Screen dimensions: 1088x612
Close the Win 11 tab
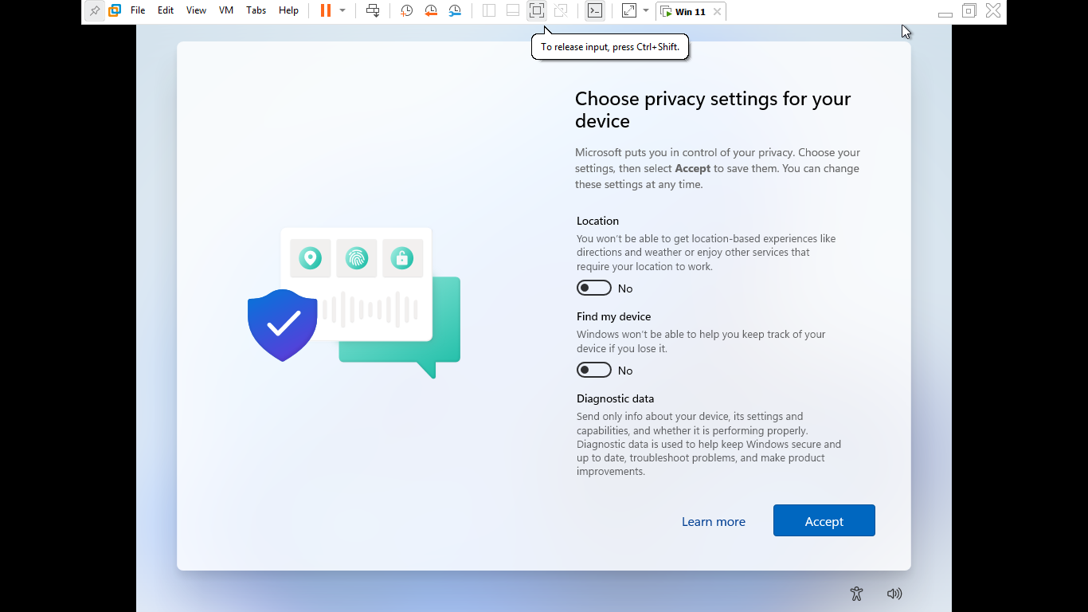coord(718,12)
